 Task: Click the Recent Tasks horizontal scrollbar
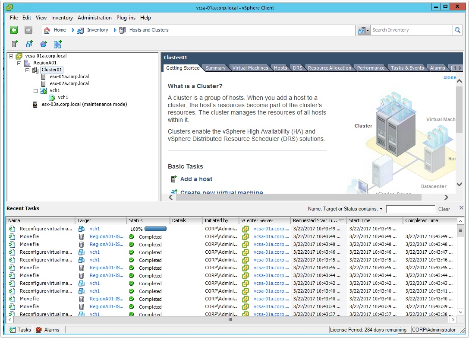230,320
